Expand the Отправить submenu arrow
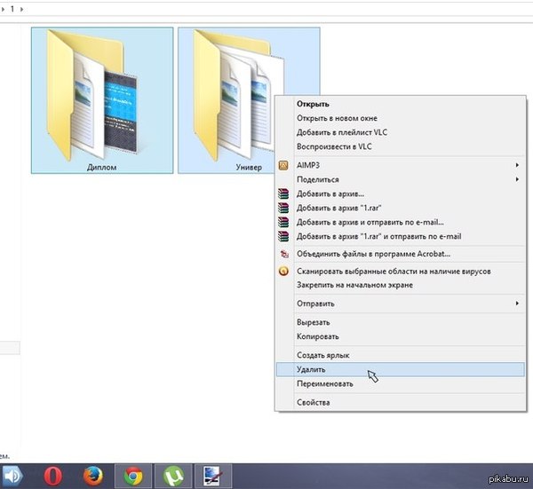Viewport: 533px width, 489px height. click(517, 304)
